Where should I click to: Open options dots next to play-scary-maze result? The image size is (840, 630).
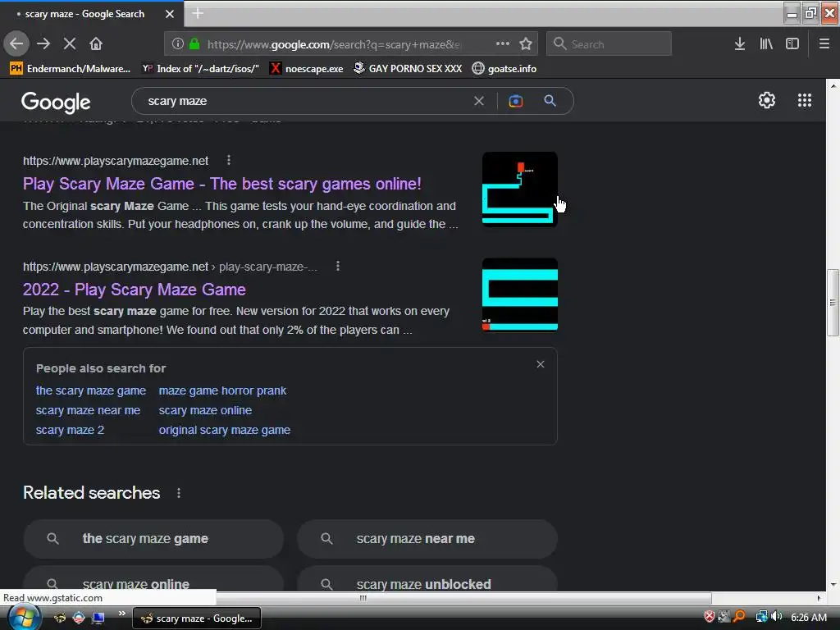pos(337,267)
